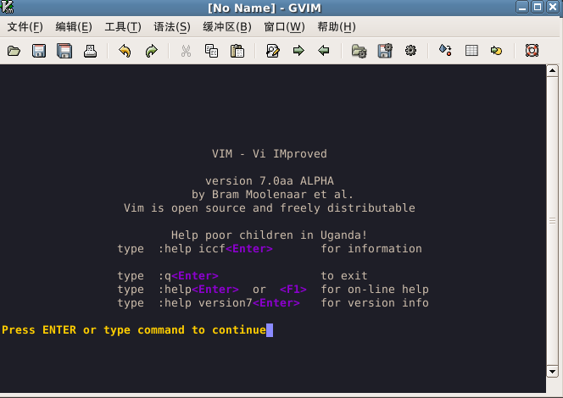The width and height of the screenshot is (563, 398).
Task: Minimize the GVIM window
Action: [522, 7]
